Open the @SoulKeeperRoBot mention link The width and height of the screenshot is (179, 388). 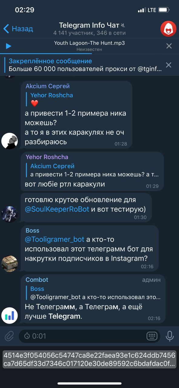pyautogui.click(x=57, y=209)
